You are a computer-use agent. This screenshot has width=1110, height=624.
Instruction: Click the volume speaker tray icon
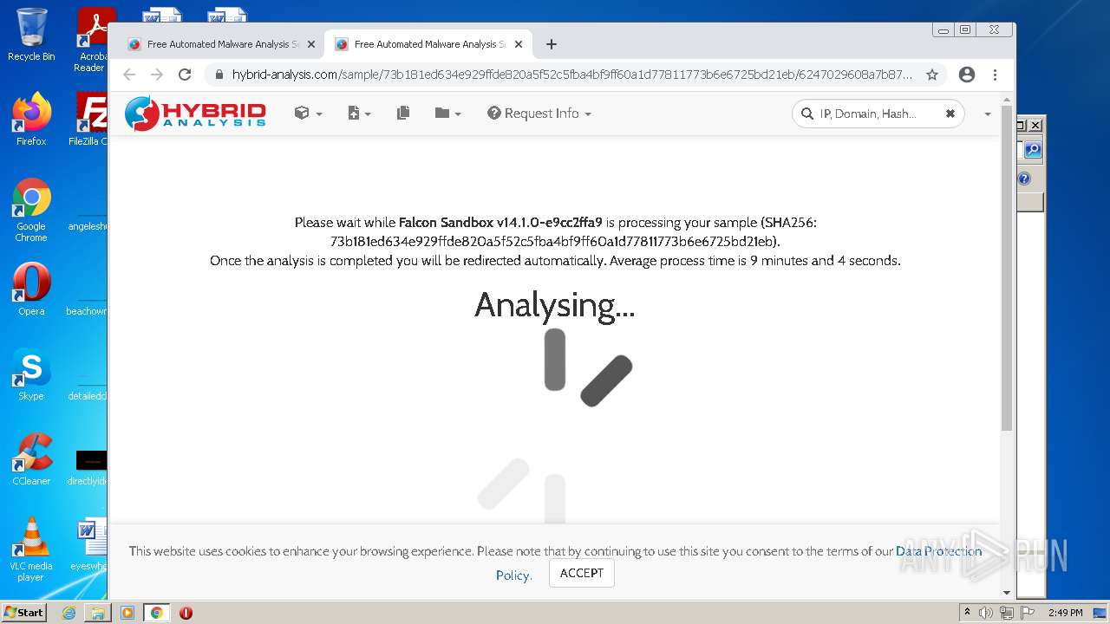tap(986, 613)
